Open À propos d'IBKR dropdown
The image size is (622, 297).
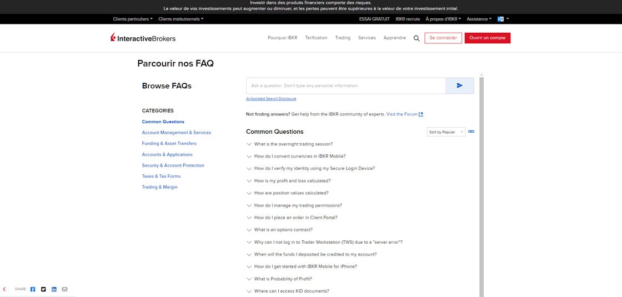(443, 19)
